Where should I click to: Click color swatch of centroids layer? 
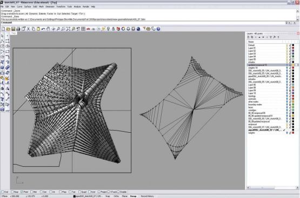[x=293, y=99]
